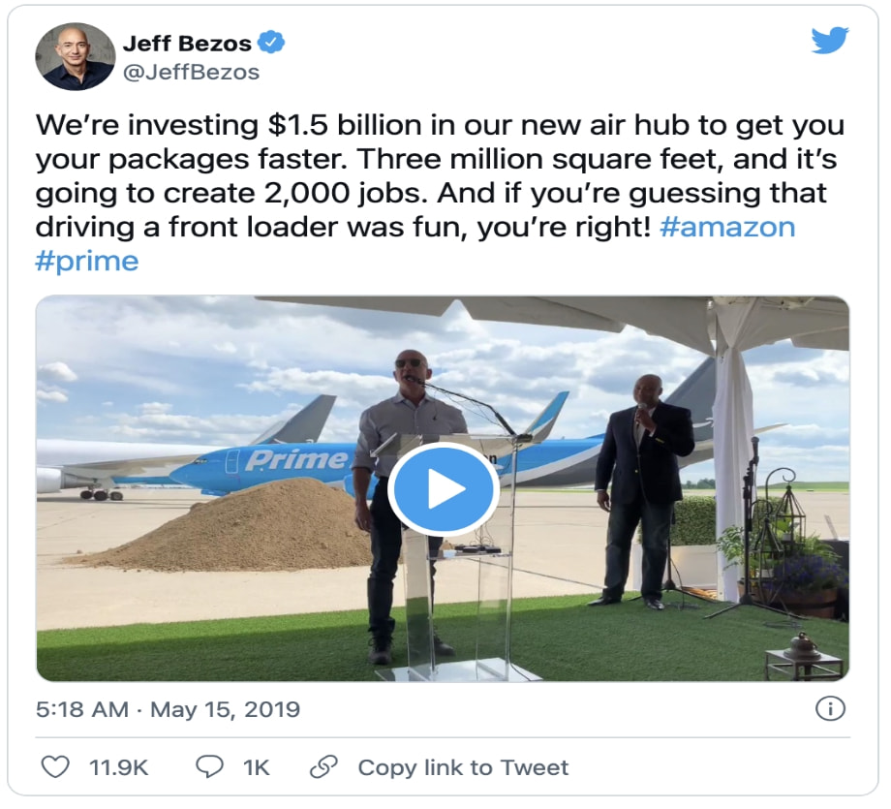Open the tweet info circle icon
The height and width of the screenshot is (809, 891).
830,709
